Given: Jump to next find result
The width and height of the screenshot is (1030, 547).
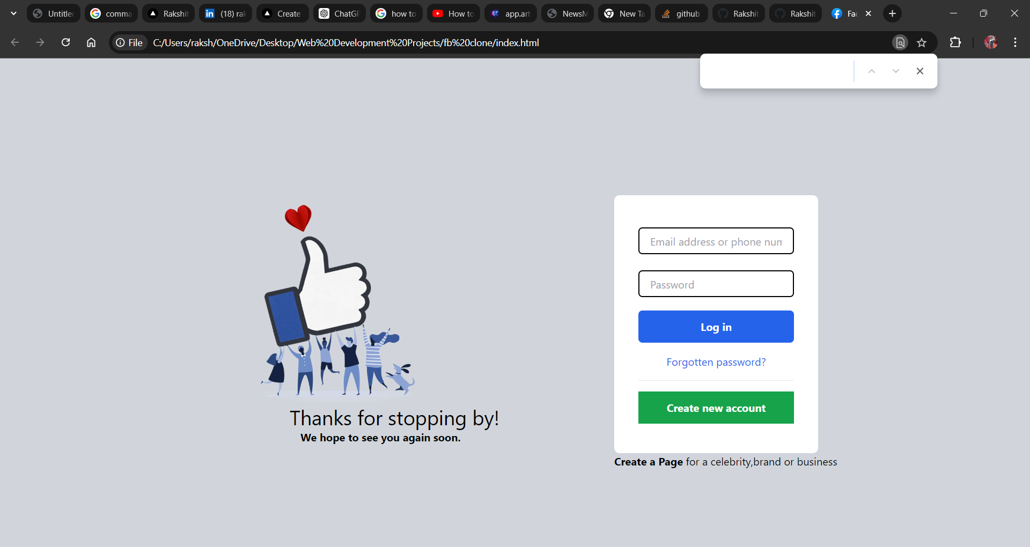Looking at the screenshot, I should click(896, 71).
